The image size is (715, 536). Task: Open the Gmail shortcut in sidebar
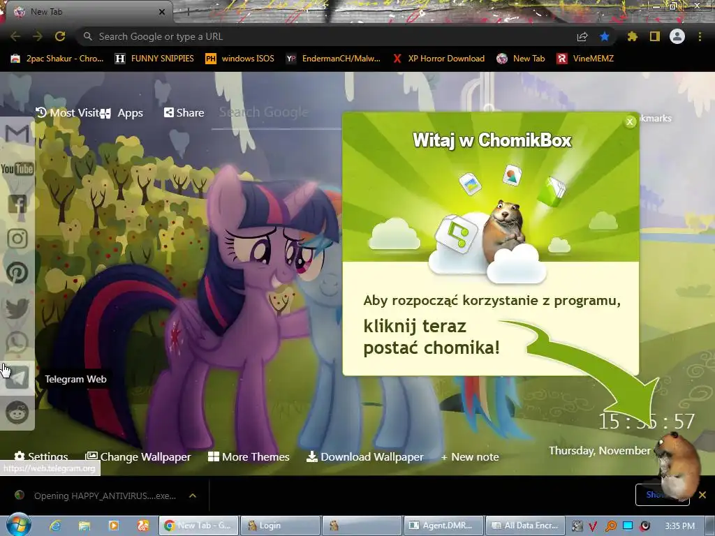coord(17,133)
